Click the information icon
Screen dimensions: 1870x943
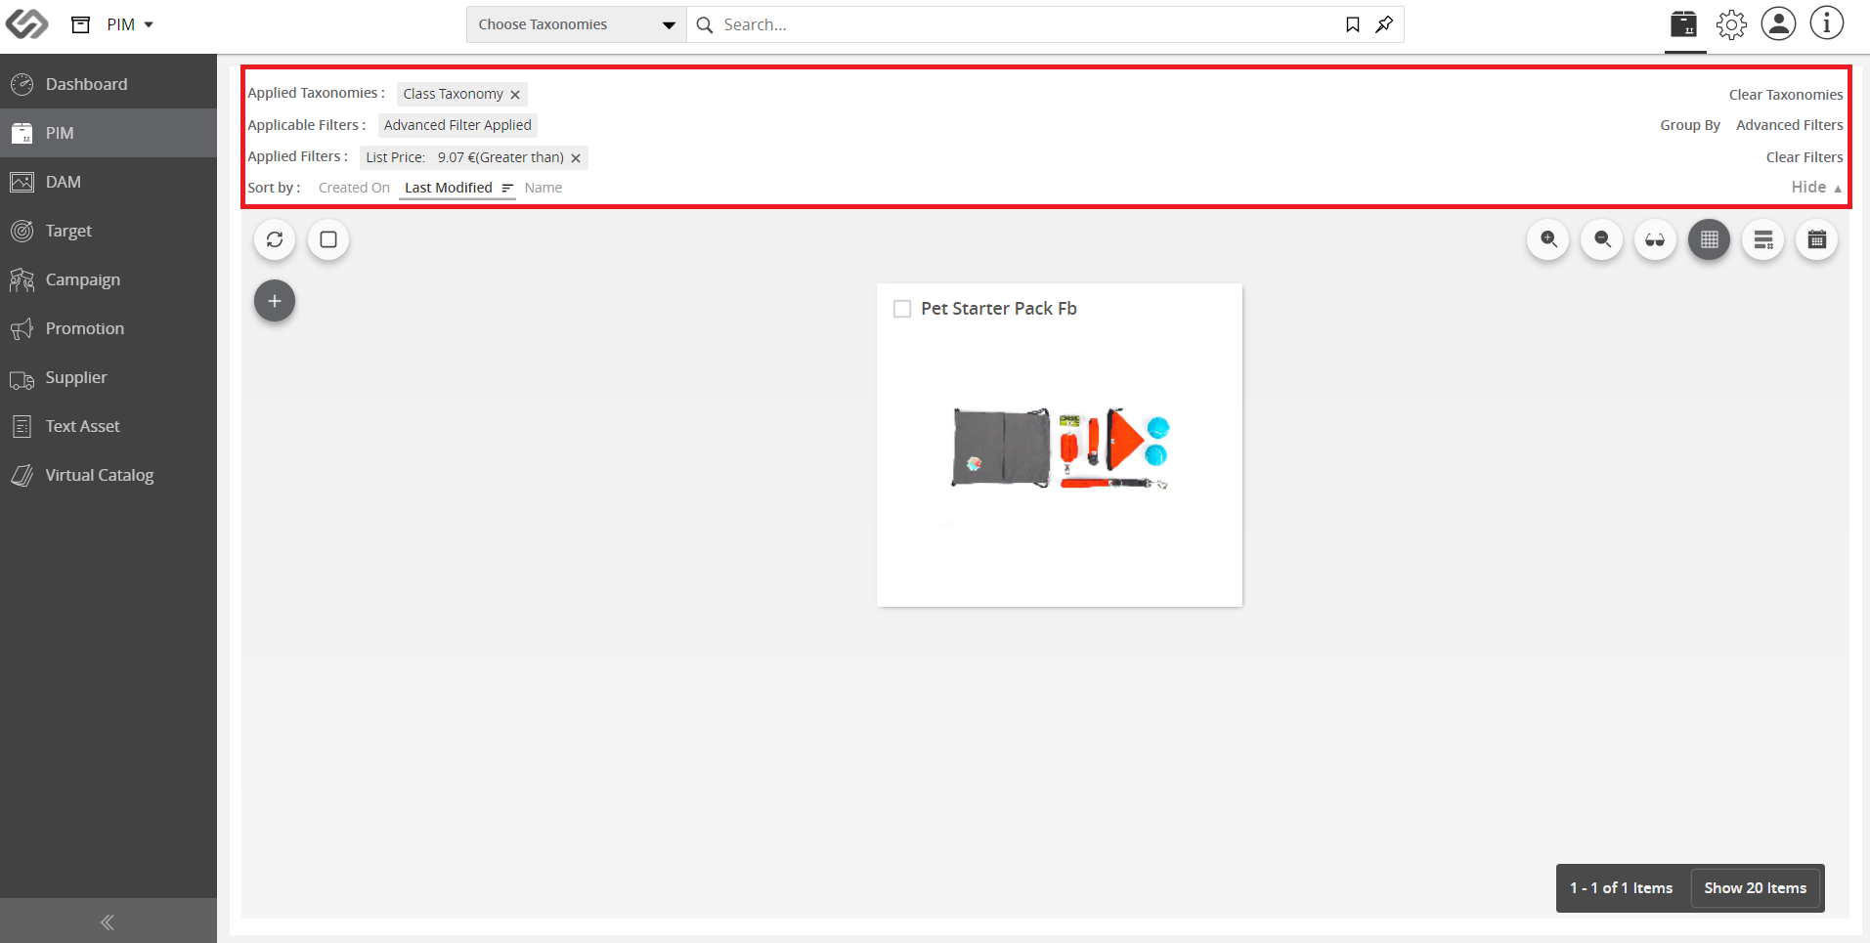(1826, 23)
